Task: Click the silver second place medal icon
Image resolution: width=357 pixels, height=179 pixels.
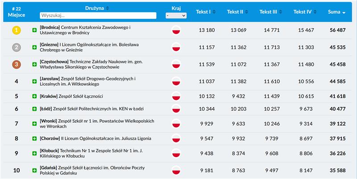Action: (16, 47)
